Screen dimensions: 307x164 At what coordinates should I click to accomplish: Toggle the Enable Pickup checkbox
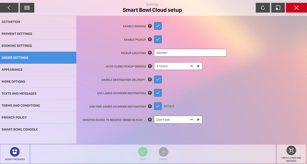[x=158, y=39]
